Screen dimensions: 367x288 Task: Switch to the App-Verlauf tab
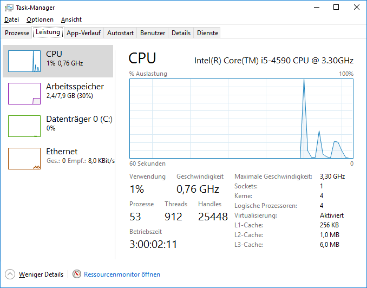pos(84,33)
